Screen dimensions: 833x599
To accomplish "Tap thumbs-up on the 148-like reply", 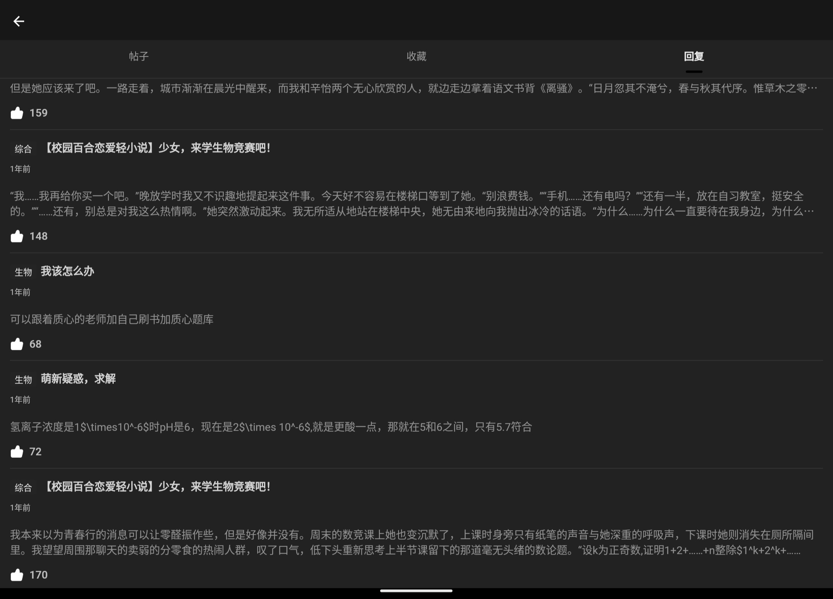I will (x=17, y=236).
